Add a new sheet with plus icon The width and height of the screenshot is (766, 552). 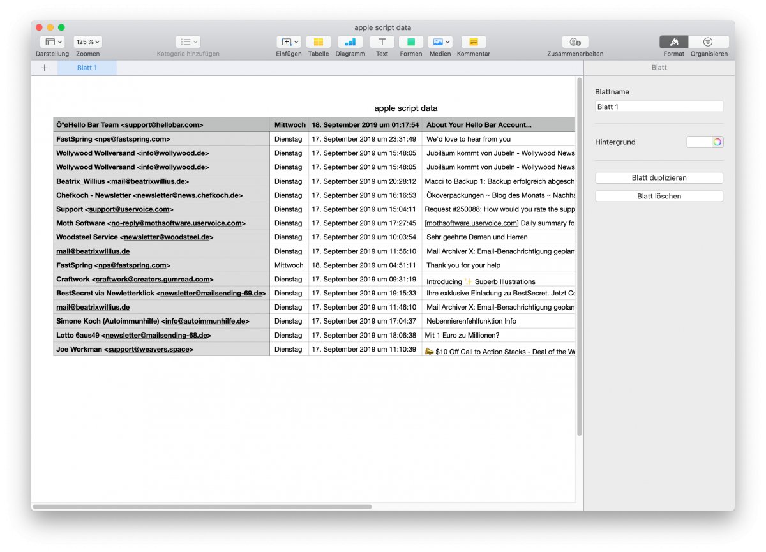click(44, 68)
